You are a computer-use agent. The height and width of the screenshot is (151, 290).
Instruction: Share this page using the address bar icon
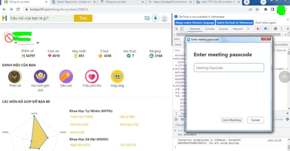[250, 9]
